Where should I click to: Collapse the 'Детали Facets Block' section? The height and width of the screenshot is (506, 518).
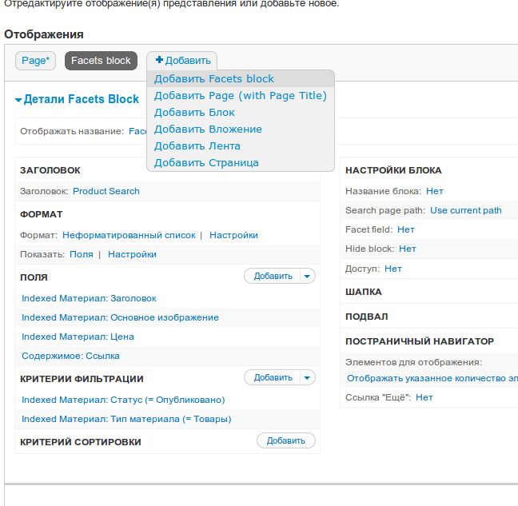(77, 99)
